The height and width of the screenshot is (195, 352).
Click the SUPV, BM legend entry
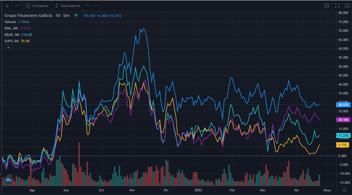[x=12, y=41]
